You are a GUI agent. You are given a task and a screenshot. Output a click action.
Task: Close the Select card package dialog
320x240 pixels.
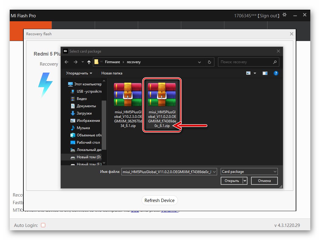[278, 51]
